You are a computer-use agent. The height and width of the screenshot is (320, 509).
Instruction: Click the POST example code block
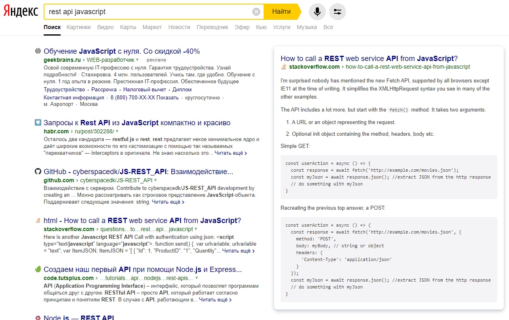[389, 259]
